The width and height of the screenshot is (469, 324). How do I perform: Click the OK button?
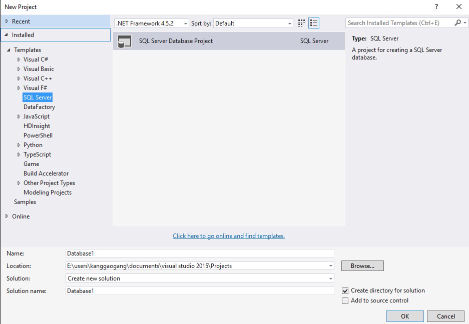coord(405,316)
